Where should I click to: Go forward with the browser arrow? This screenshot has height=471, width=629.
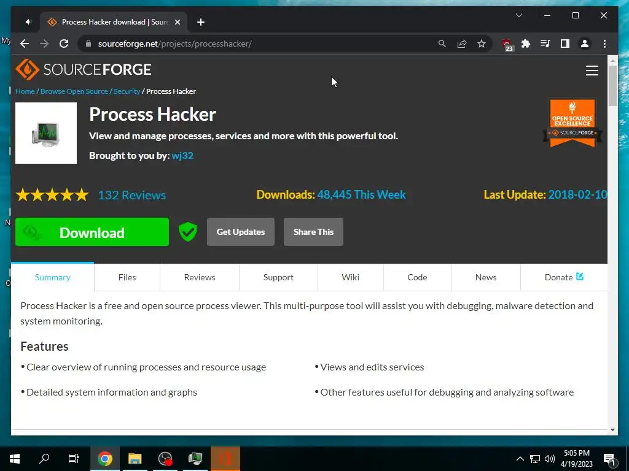pos(44,44)
